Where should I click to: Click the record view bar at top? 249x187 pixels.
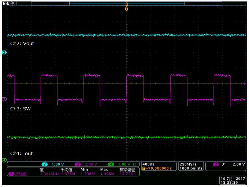pos(127,3)
